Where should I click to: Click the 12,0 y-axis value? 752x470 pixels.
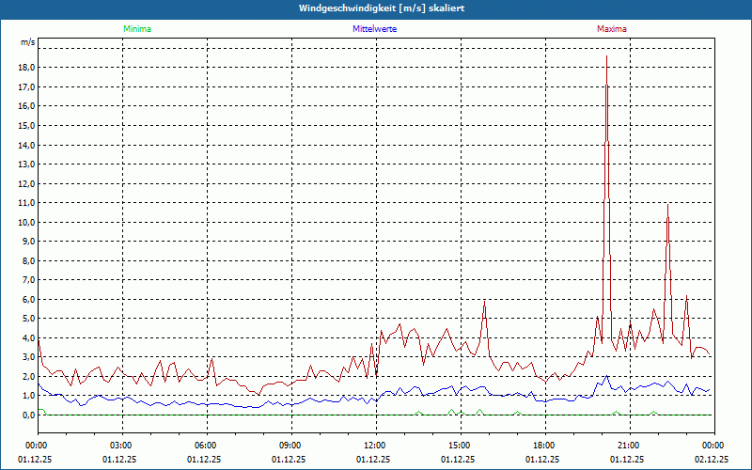tap(26, 183)
